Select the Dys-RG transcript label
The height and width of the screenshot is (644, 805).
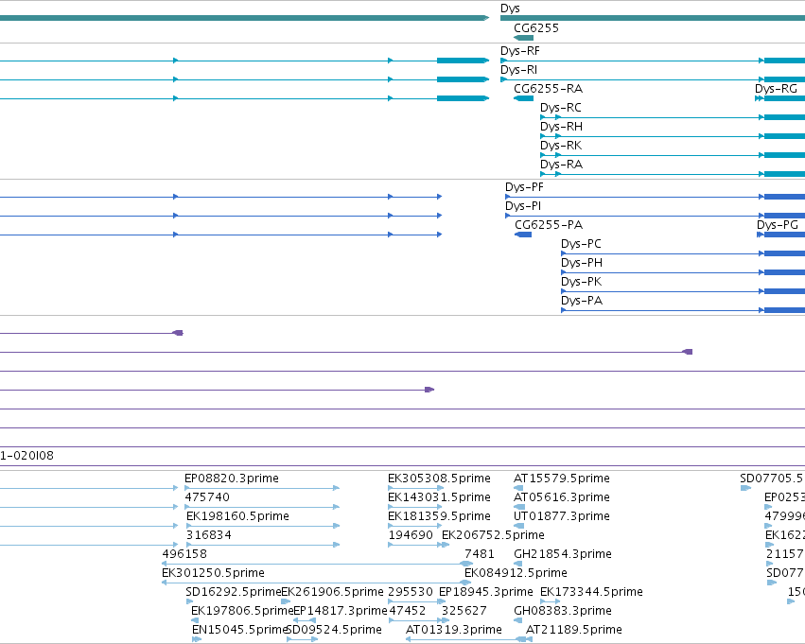[776, 89]
